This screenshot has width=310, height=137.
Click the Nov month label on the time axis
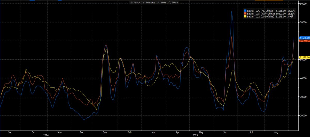[x=59, y=132]
